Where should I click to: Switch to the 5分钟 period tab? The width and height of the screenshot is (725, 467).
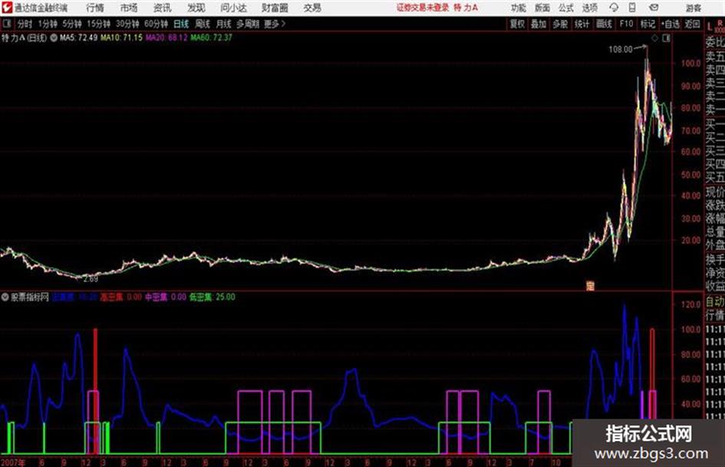tap(72, 24)
